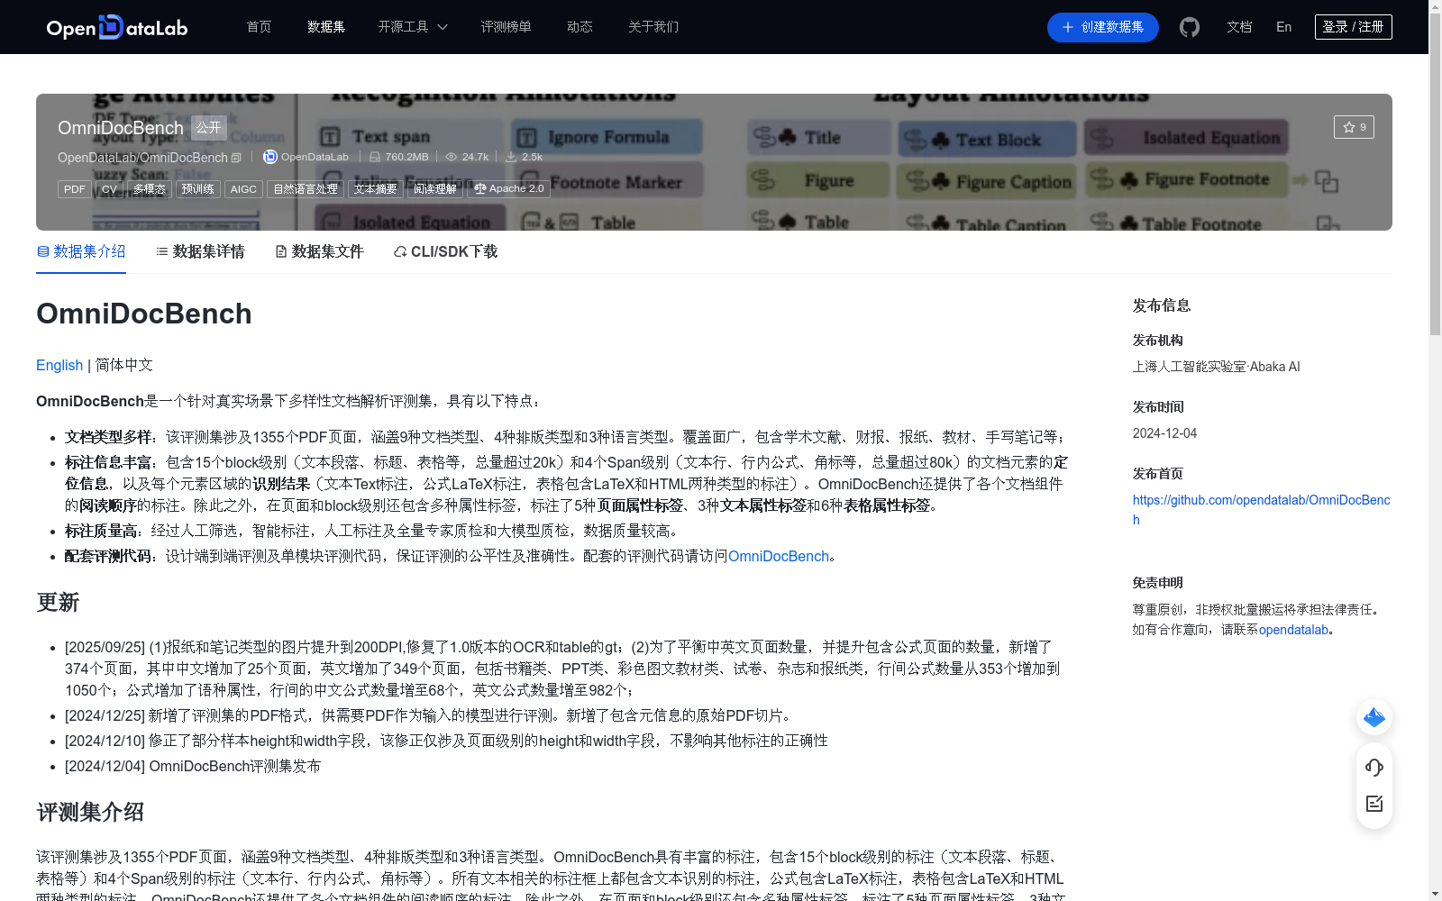The image size is (1442, 901).
Task: Switch language with En
Action: pos(1283,27)
